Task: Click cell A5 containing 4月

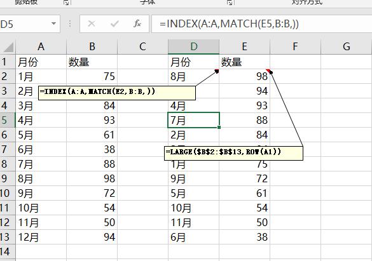Action: click(x=41, y=120)
